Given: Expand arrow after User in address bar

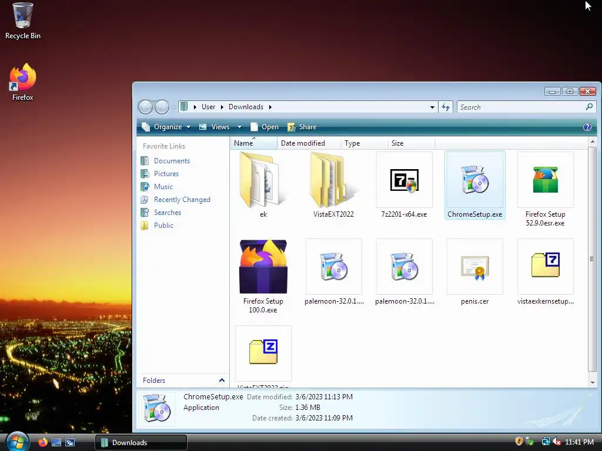Looking at the screenshot, I should (222, 107).
